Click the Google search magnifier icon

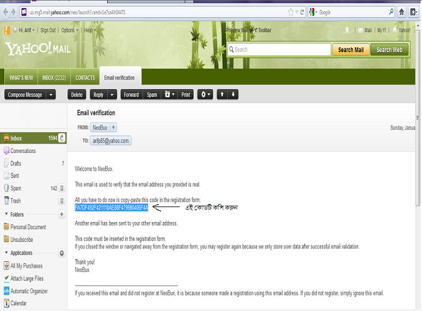coord(391,12)
